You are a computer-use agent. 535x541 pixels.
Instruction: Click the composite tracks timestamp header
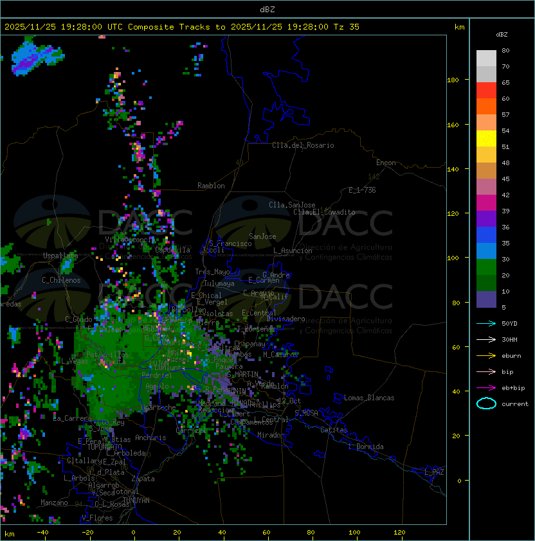[182, 27]
